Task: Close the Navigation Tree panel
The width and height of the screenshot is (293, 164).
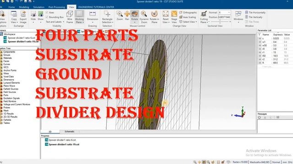Action: click(38, 48)
